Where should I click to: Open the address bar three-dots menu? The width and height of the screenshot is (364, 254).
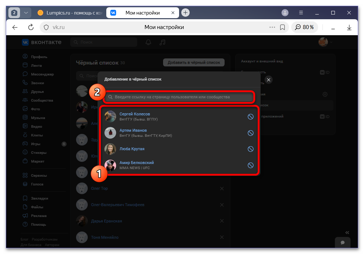[x=272, y=27]
